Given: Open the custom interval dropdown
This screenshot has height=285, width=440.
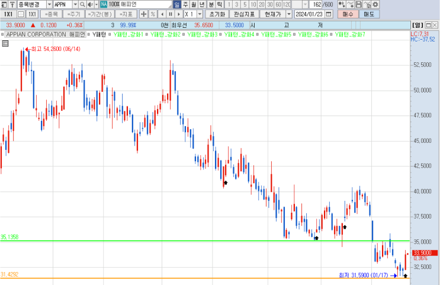Looking at the screenshot, I should (306, 4).
